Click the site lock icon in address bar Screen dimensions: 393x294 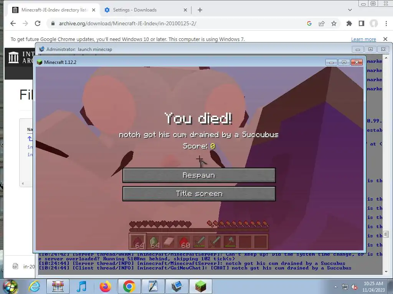pyautogui.click(x=53, y=23)
